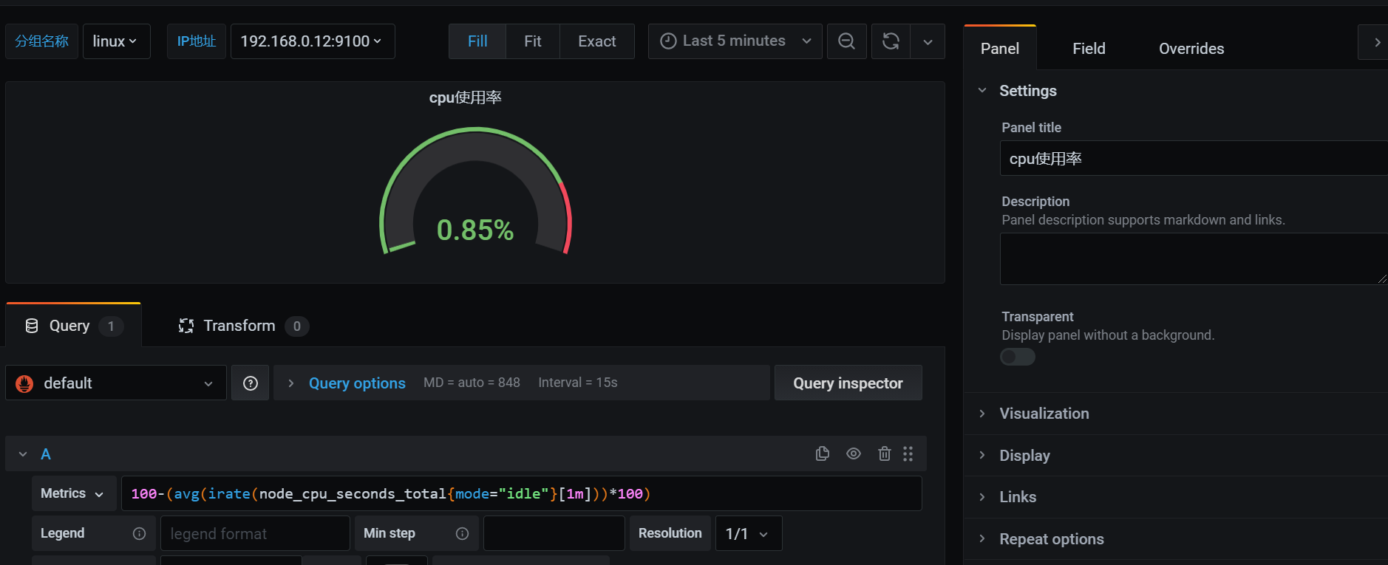Screen dimensions: 1388x565
Task: Click the zoom out time range icon
Action: [x=846, y=41]
